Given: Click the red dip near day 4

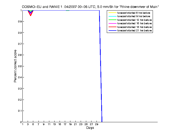Looking at the screenshot, I should point(31,14).
